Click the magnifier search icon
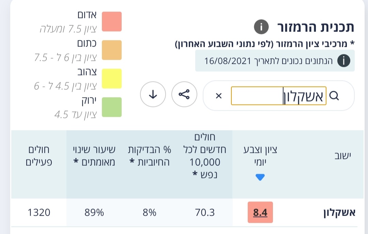The width and height of the screenshot is (368, 234). (x=334, y=95)
